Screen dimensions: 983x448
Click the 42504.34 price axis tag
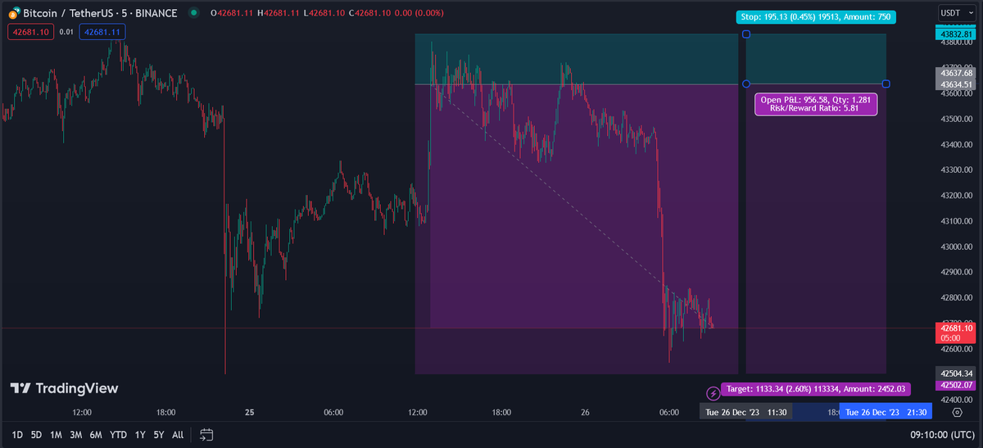pos(957,373)
